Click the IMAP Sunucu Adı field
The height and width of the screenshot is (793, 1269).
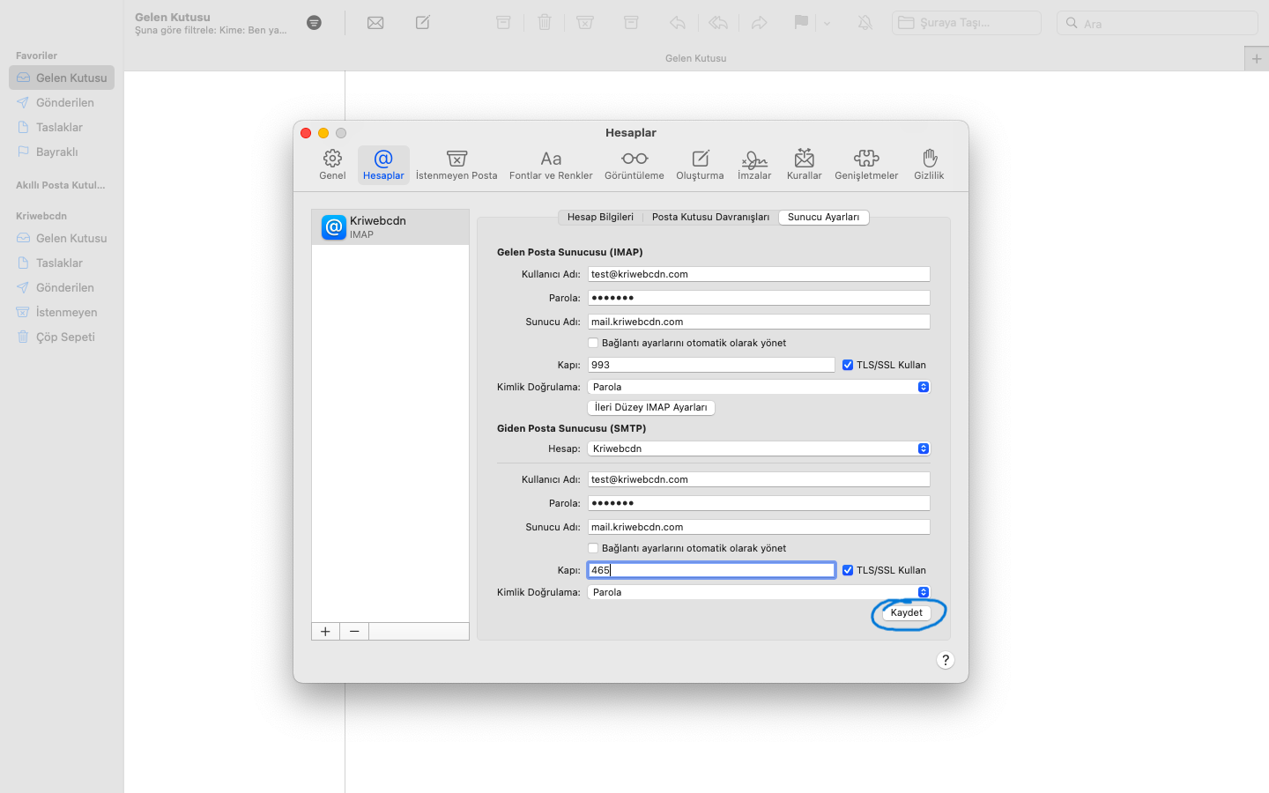[758, 322]
